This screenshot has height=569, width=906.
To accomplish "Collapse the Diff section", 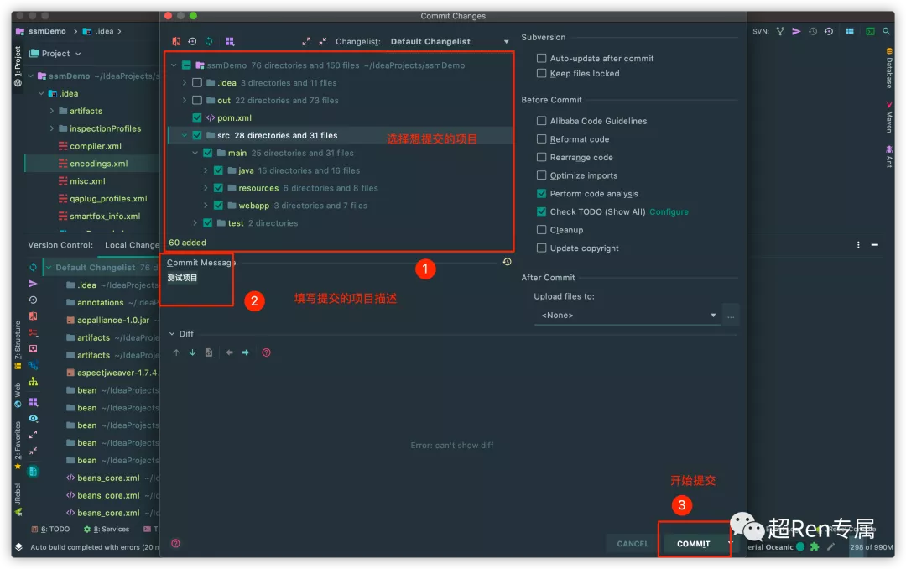I will pos(172,334).
